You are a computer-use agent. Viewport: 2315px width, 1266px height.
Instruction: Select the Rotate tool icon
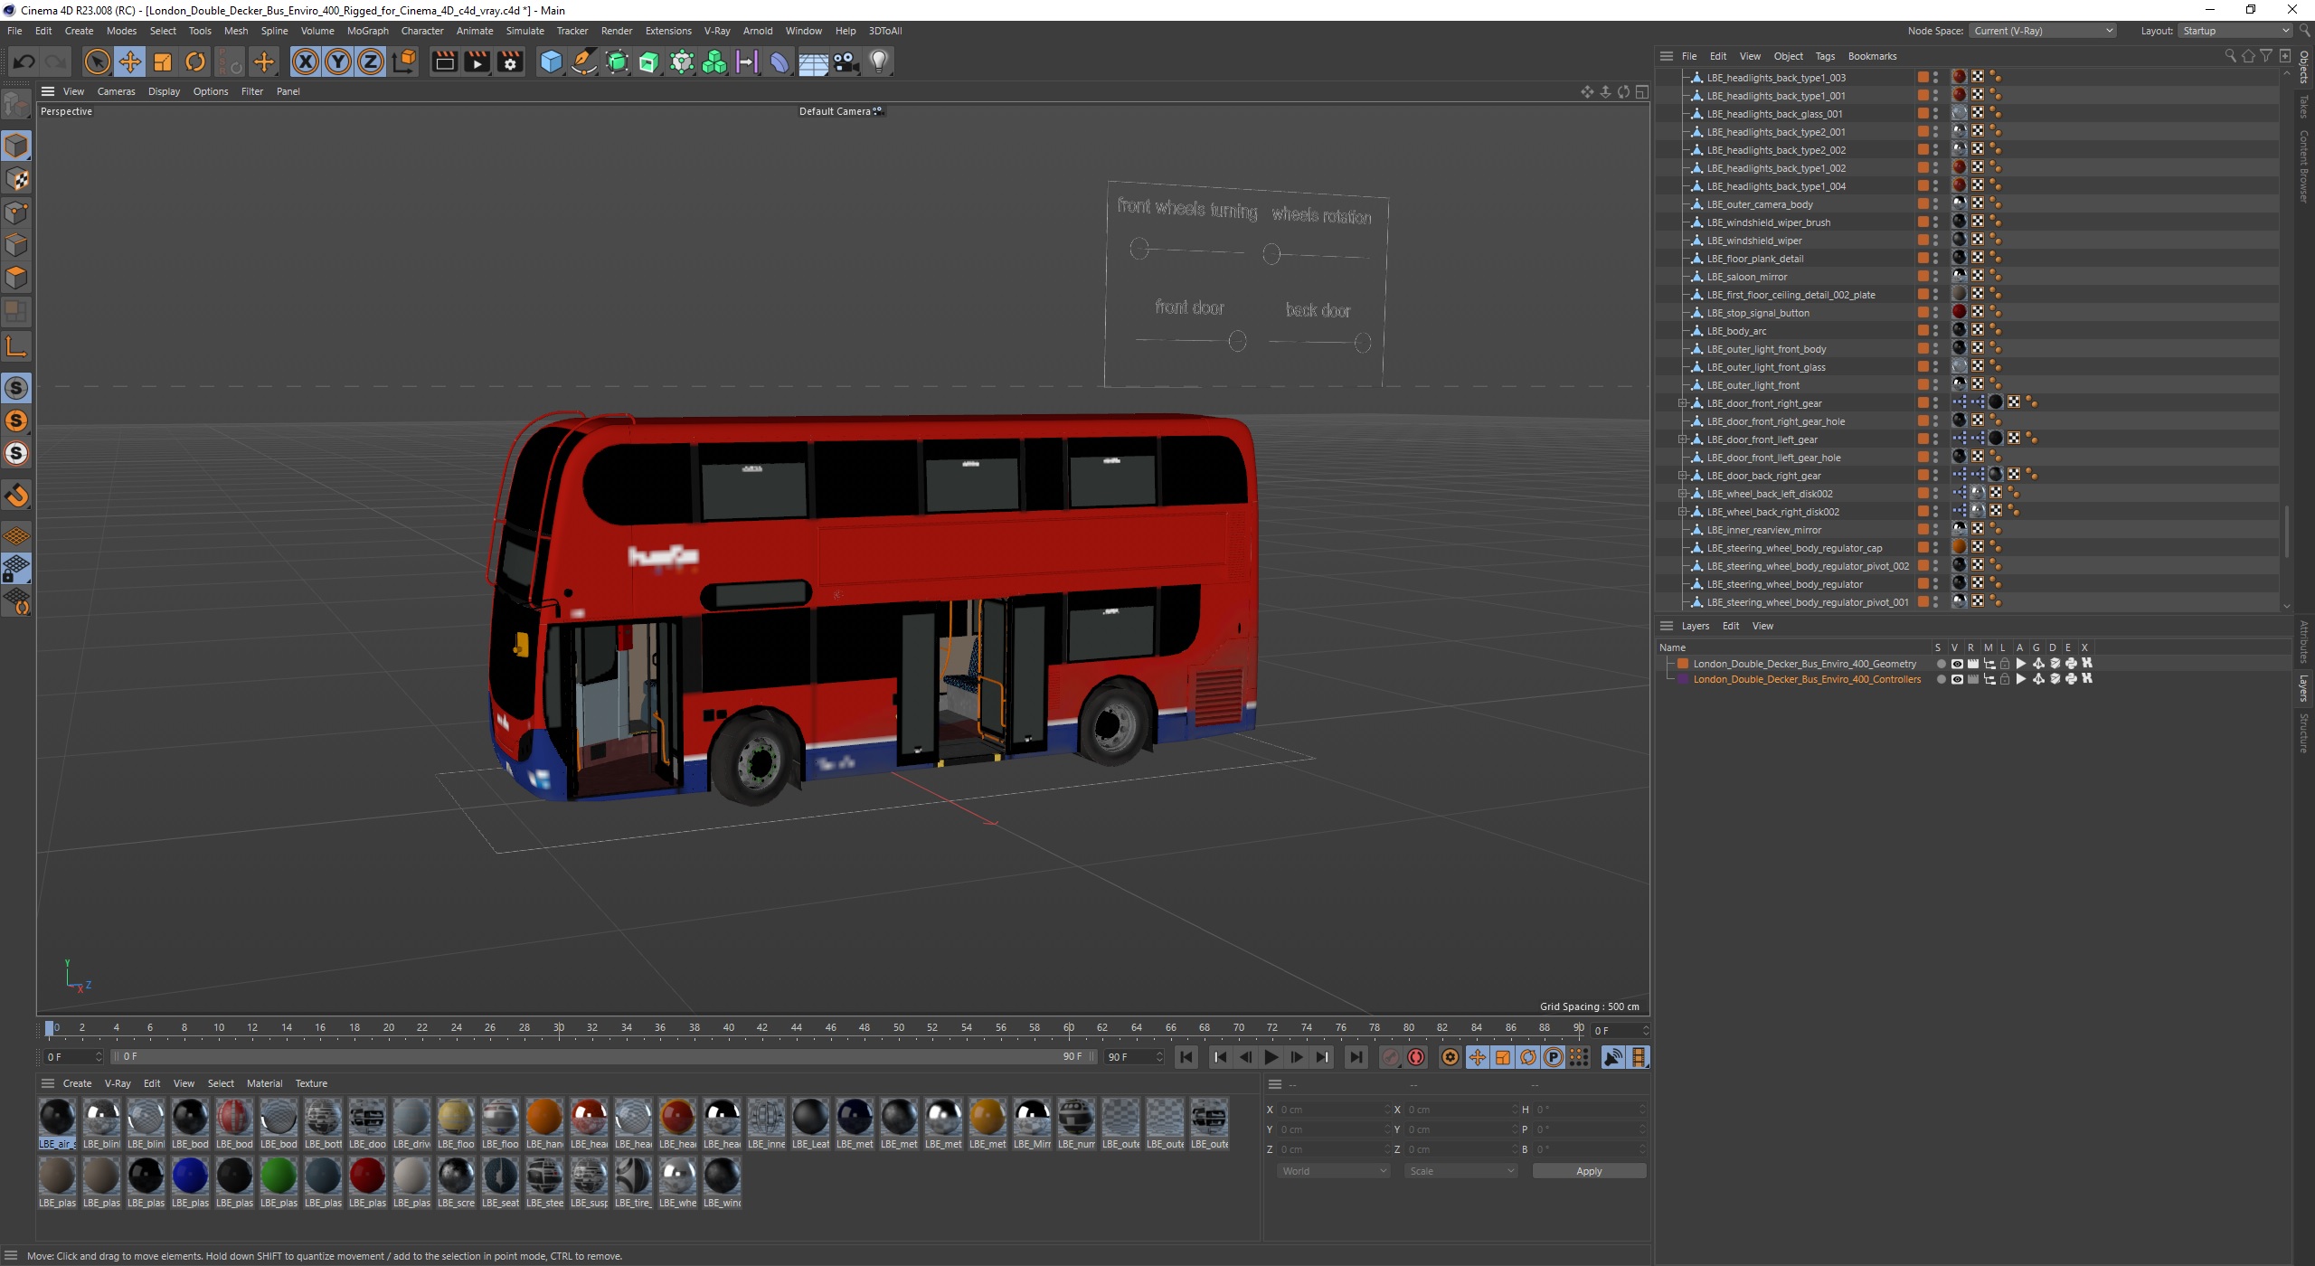coord(195,61)
